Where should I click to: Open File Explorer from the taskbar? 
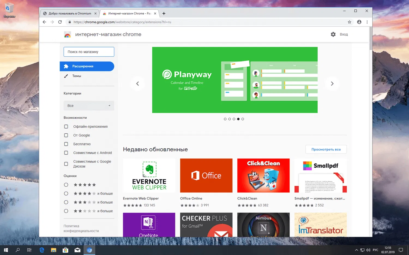point(53,250)
